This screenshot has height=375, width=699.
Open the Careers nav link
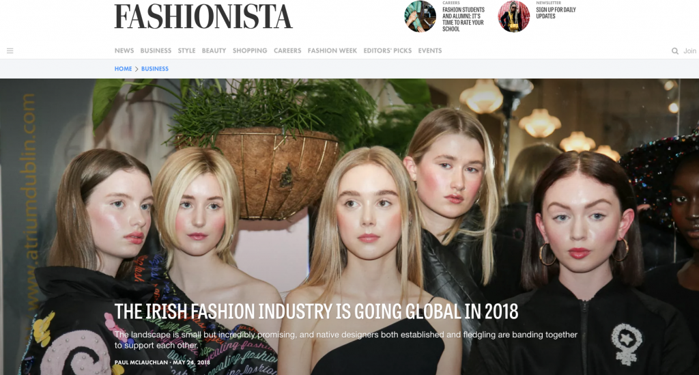[287, 51]
